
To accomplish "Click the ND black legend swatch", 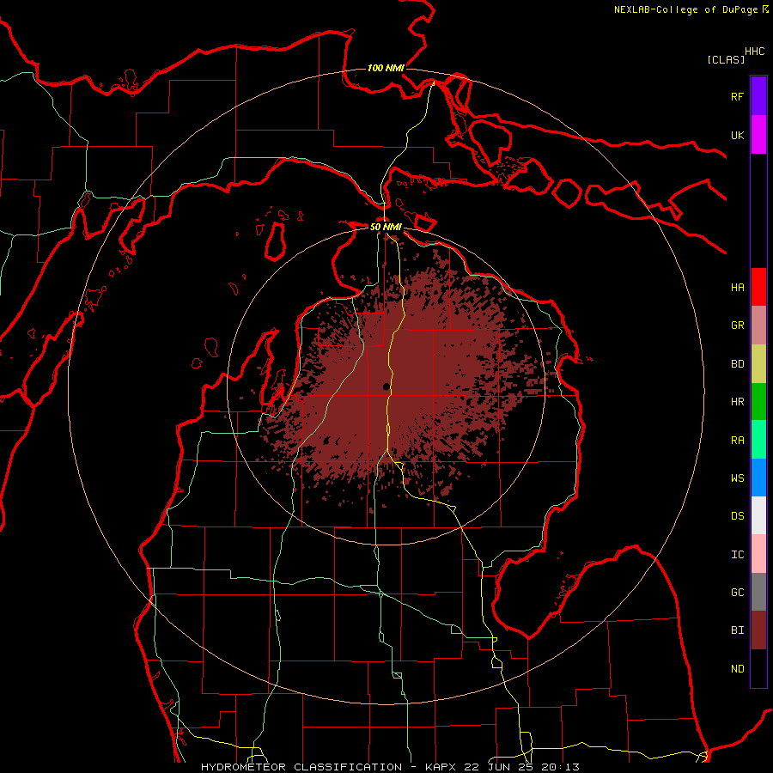I will [758, 668].
